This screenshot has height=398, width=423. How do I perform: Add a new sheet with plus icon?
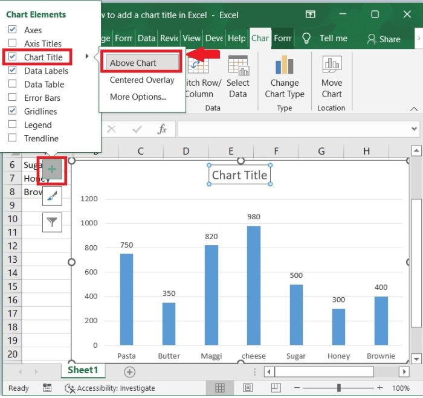coord(129,372)
